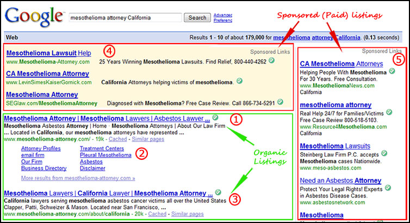410x223 pixels.
Task: Click California keyword link in results bar
Action: (x=348, y=38)
